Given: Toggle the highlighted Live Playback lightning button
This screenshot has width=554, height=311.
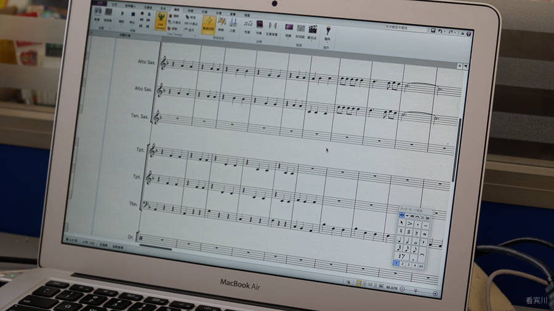Looking at the screenshot, I should click(209, 25).
